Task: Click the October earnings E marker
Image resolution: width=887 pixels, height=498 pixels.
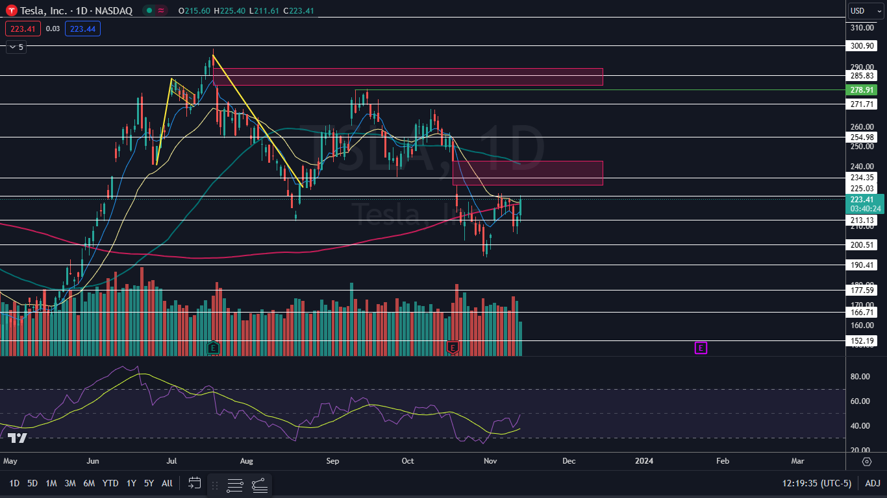Action: pyautogui.click(x=453, y=348)
